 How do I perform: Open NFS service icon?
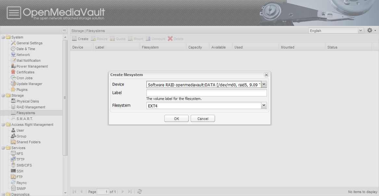pos(13,154)
